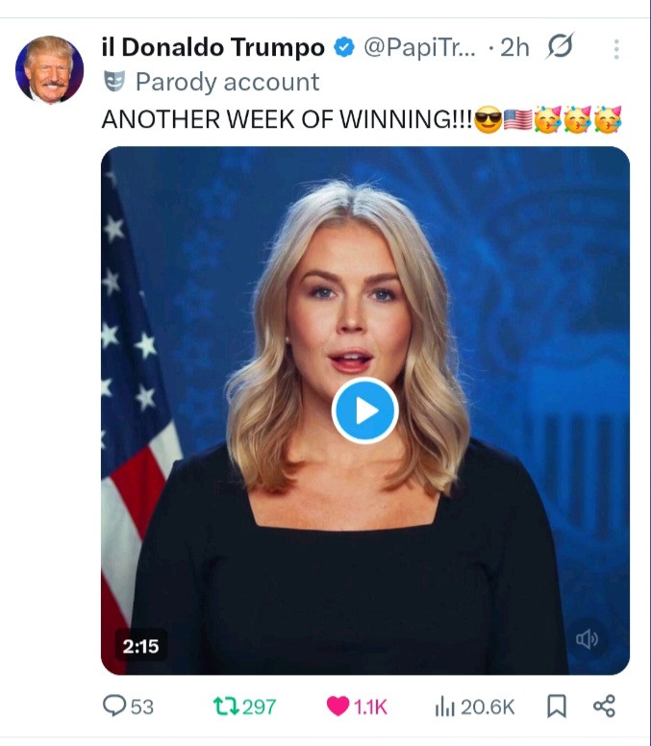
Task: Reply to the tweet via comment icon
Action: point(115,707)
